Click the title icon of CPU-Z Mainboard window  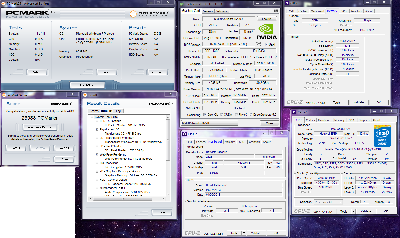185,134
